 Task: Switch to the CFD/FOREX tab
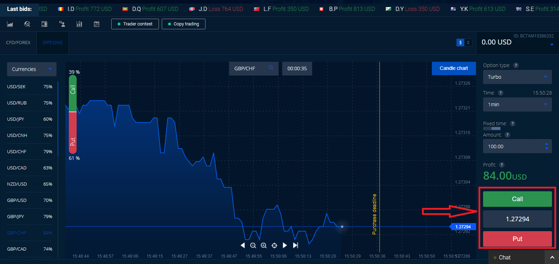[x=18, y=42]
